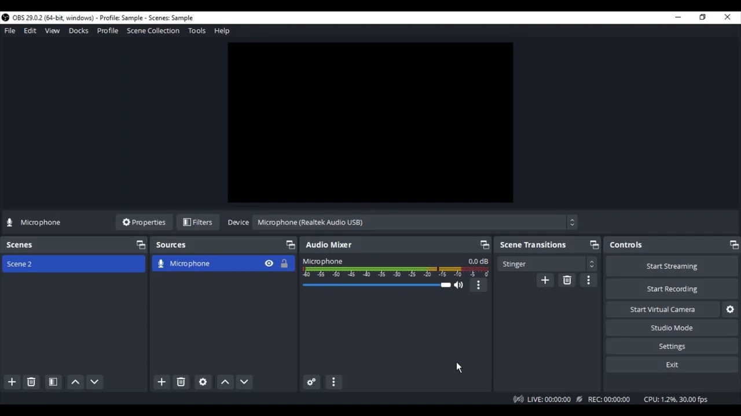741x416 pixels.
Task: Open Audio Mixer dock options menu dots
Action: (333, 382)
